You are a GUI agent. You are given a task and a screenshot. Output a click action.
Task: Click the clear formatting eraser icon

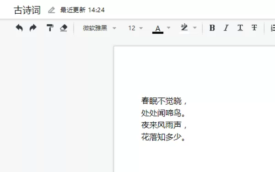pyautogui.click(x=64, y=28)
